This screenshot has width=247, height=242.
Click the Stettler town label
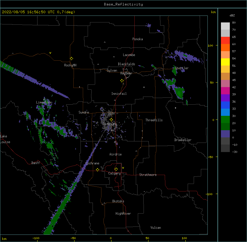pyautogui.click(x=182, y=68)
